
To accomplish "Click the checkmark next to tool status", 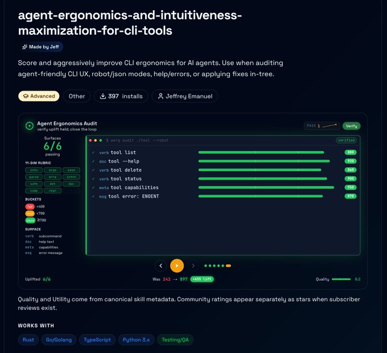I will click(x=93, y=178).
